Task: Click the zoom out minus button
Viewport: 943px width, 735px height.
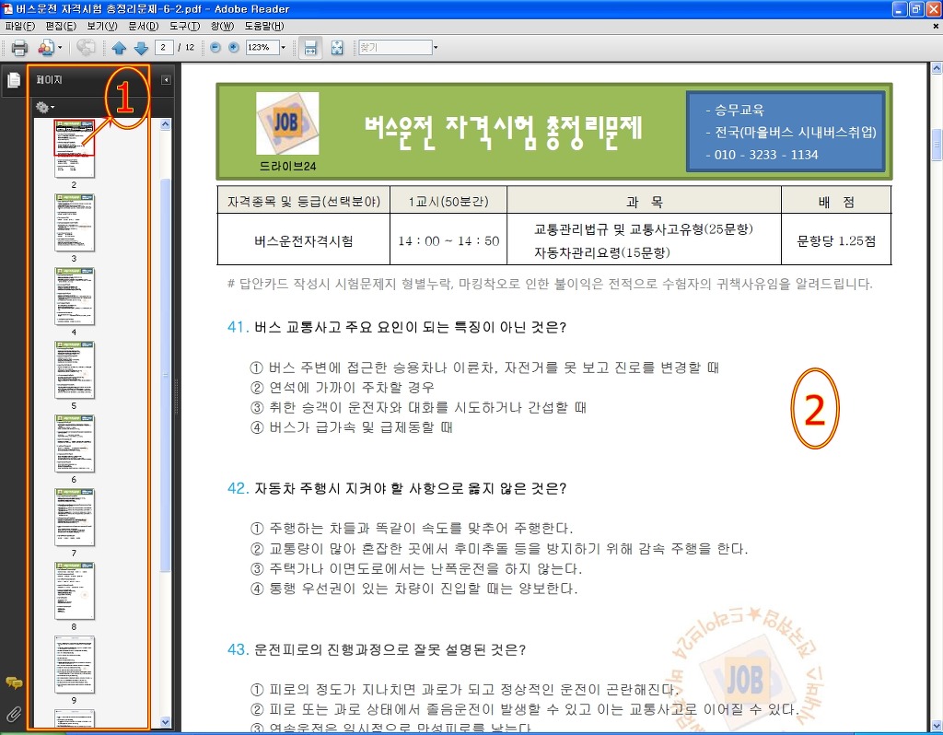Action: pos(215,48)
